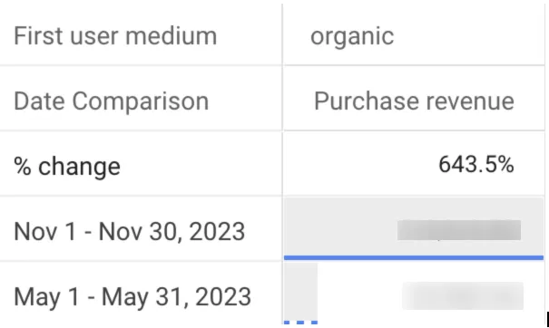Click the small gray May bar block

pyautogui.click(x=300, y=292)
